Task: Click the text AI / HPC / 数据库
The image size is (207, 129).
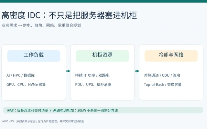Action: (21, 75)
